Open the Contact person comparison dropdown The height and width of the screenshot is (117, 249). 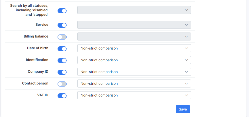point(134,83)
